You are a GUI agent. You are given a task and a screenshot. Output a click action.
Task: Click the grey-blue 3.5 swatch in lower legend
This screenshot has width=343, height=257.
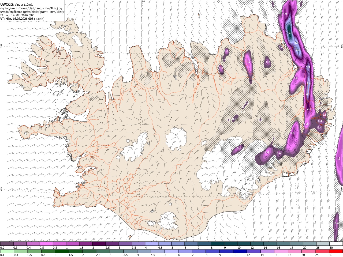point(130,251)
